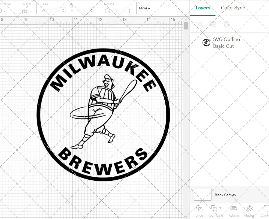269x219 pixels.
Task: Click the Contour tool icon
Action: [266, 208]
